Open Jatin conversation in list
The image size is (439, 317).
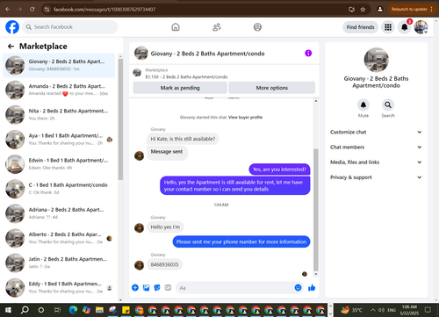(59, 263)
